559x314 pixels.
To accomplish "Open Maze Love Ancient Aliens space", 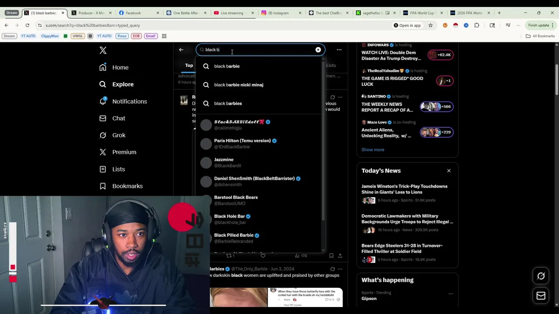I will [407, 130].
